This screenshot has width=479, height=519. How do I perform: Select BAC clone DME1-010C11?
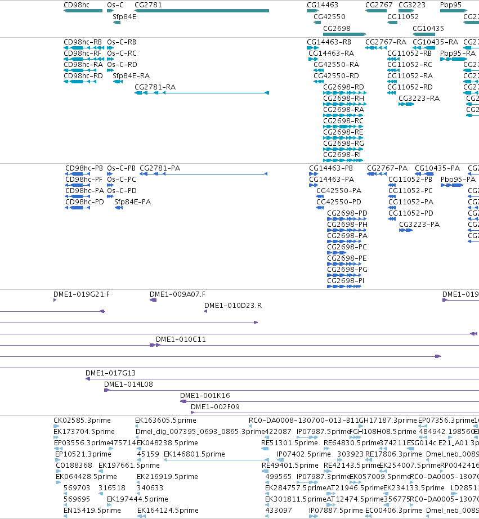(317, 345)
